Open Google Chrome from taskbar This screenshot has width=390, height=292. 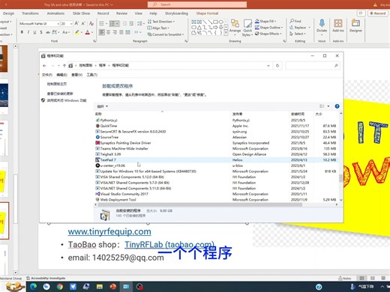(x=60, y=287)
